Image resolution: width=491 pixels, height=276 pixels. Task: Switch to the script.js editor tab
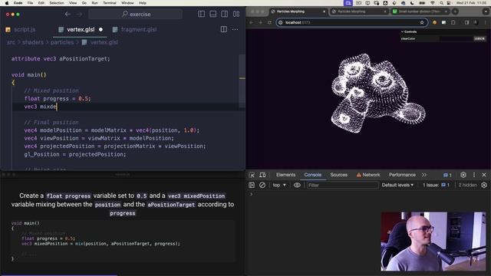click(x=21, y=29)
